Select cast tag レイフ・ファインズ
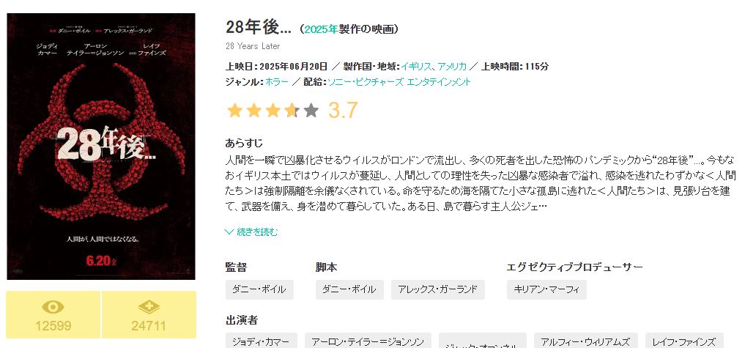745x348 pixels. [684, 341]
